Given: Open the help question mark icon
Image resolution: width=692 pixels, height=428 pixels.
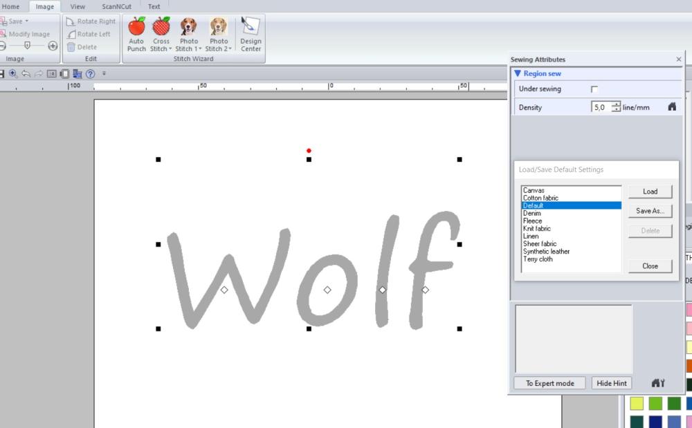Looking at the screenshot, I should pyautogui.click(x=90, y=73).
